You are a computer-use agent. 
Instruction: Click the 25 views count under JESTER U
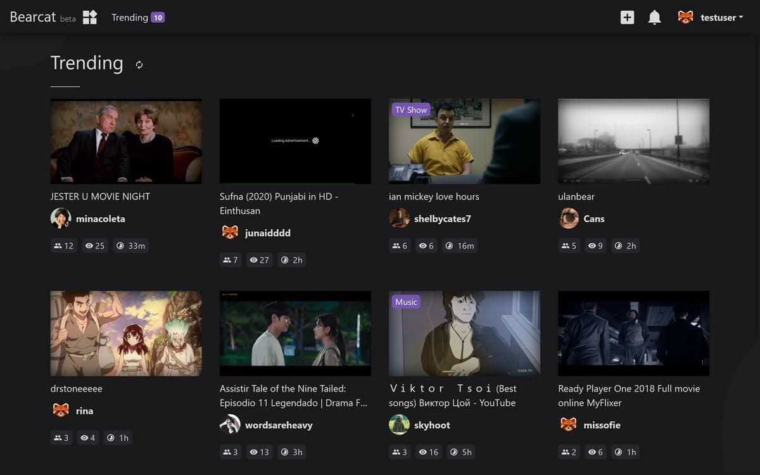pyautogui.click(x=95, y=246)
